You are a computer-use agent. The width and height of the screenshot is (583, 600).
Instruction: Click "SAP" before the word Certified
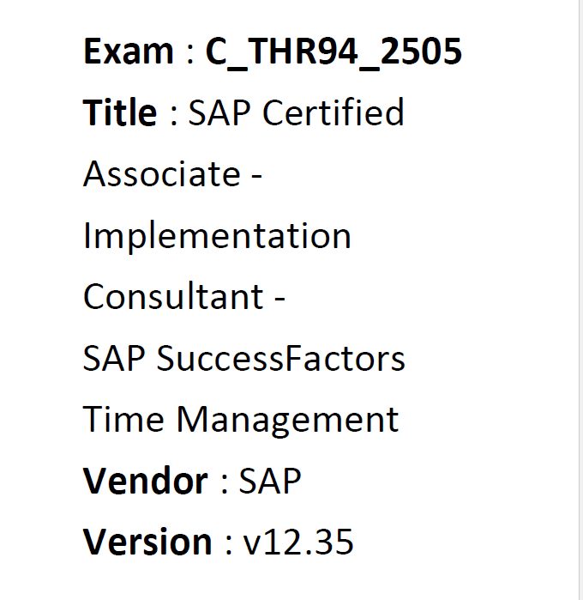pyautogui.click(x=219, y=112)
